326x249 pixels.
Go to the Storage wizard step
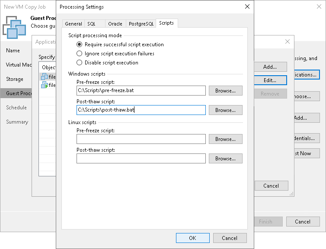point(15,79)
